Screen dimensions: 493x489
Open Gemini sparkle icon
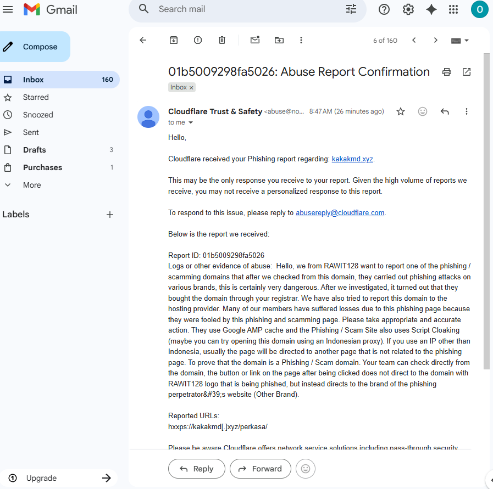pos(431,9)
